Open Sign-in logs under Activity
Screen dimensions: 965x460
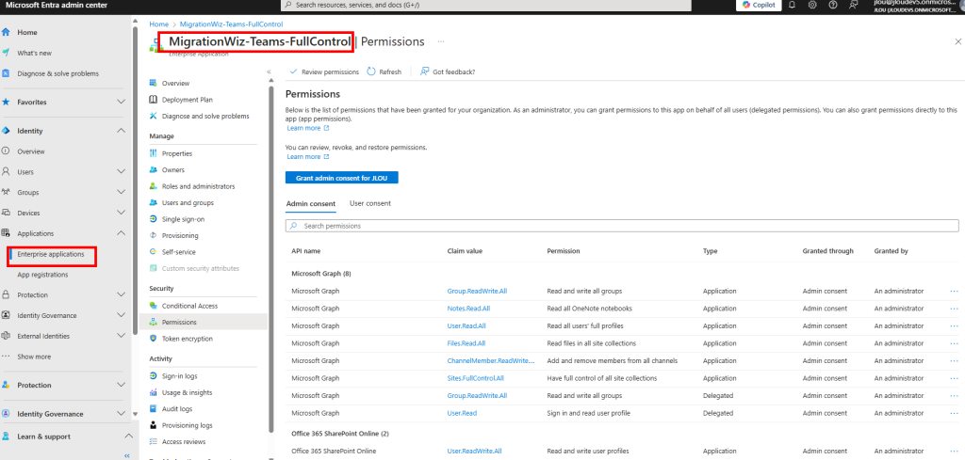click(x=179, y=376)
